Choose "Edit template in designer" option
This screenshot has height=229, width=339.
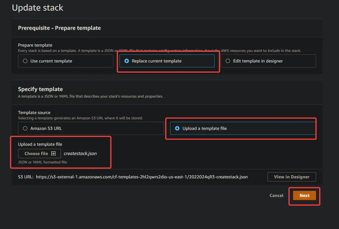coord(228,61)
